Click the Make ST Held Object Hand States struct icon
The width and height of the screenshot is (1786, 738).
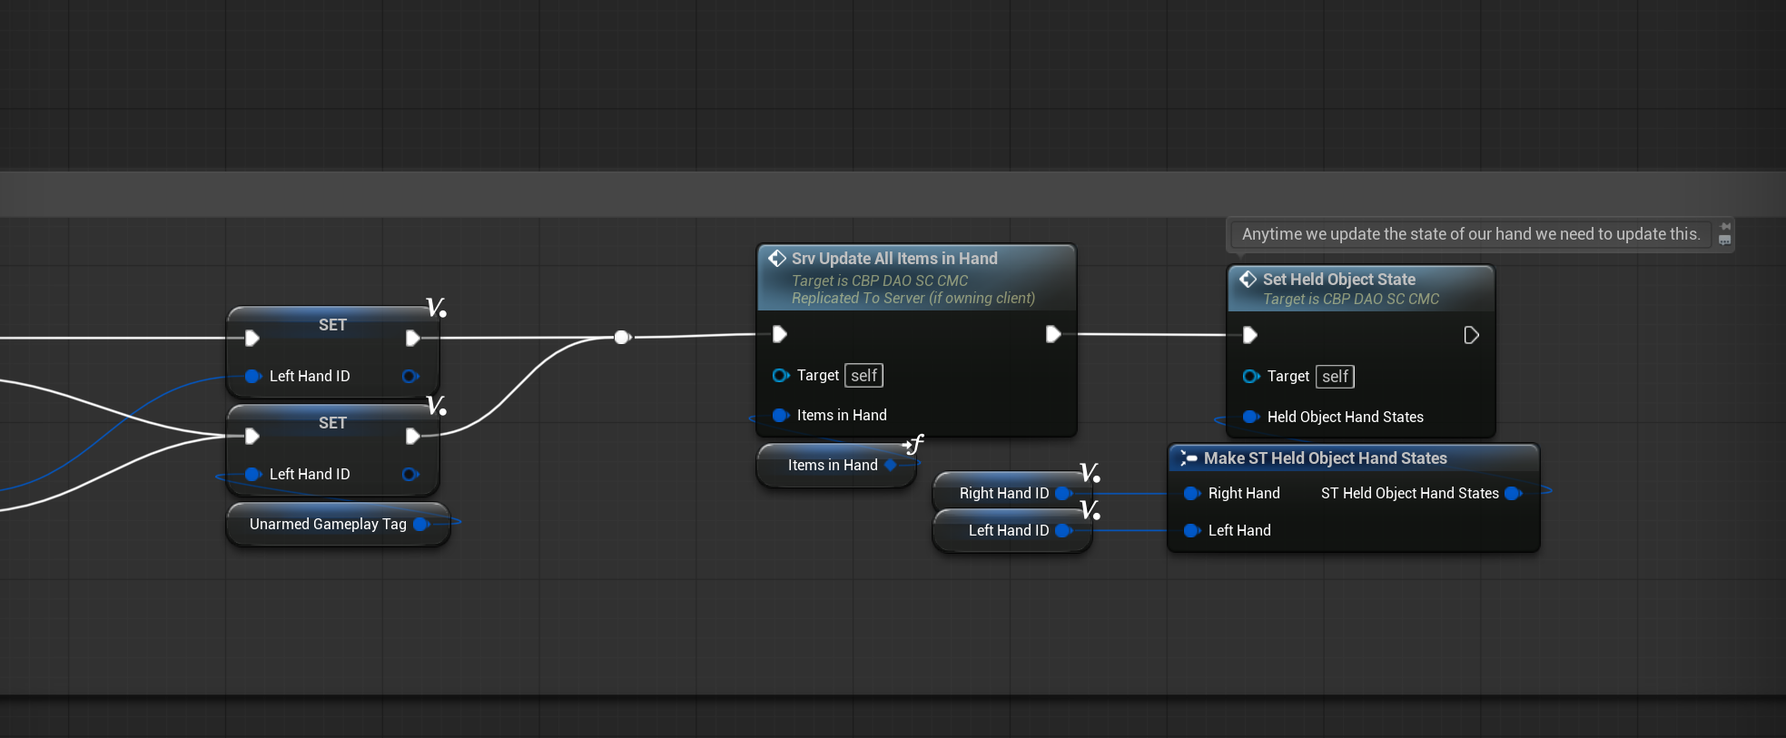1188,459
